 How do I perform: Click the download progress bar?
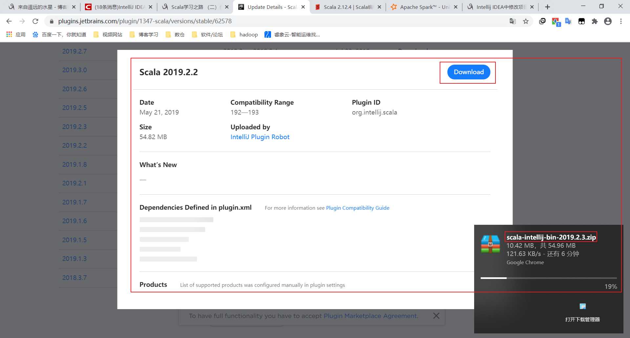tap(549, 278)
